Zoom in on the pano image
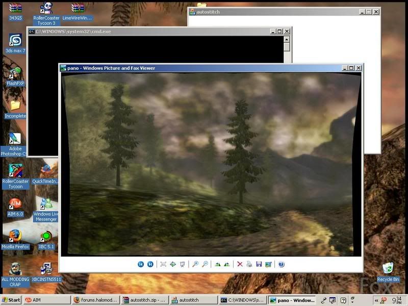 click(195, 264)
